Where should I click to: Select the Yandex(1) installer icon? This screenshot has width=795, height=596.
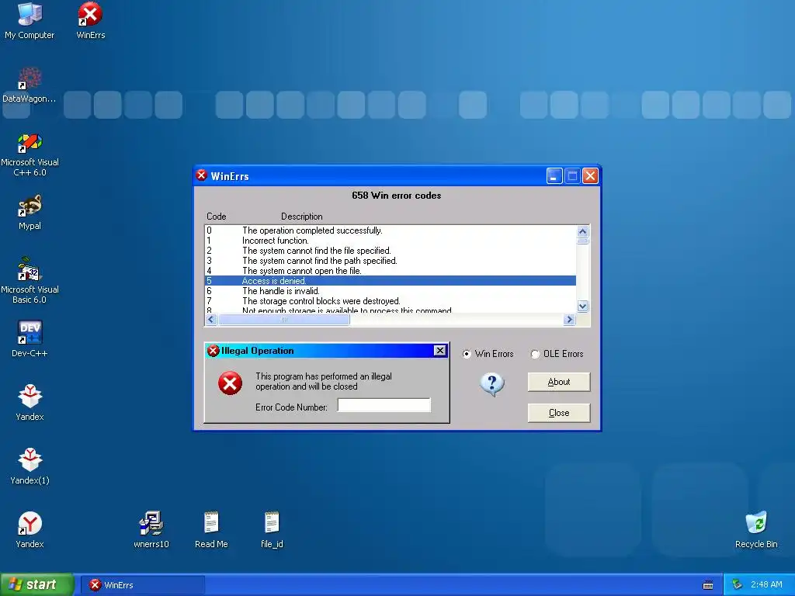click(x=30, y=466)
